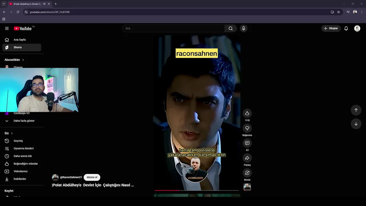Click the Oluştur create button

[331, 28]
